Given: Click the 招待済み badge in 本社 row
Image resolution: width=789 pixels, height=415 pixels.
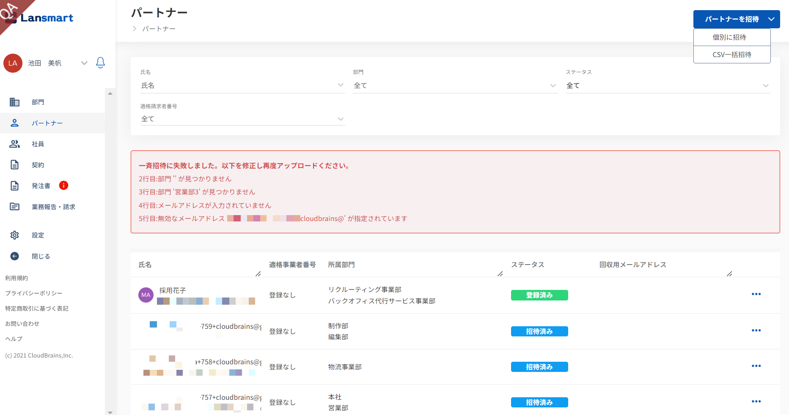Looking at the screenshot, I should pos(539,402).
